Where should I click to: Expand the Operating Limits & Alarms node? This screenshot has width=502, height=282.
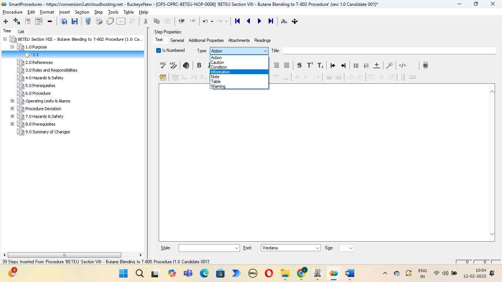[12, 101]
